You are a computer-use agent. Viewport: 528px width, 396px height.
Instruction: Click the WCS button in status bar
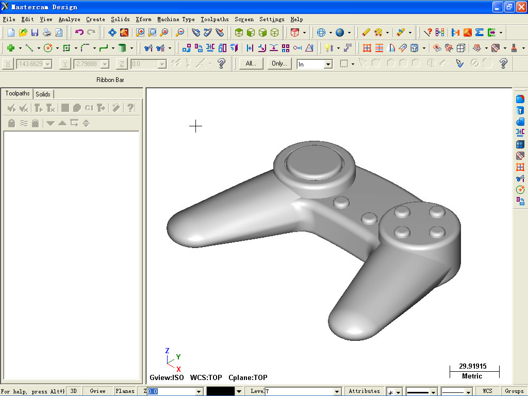[x=487, y=391]
